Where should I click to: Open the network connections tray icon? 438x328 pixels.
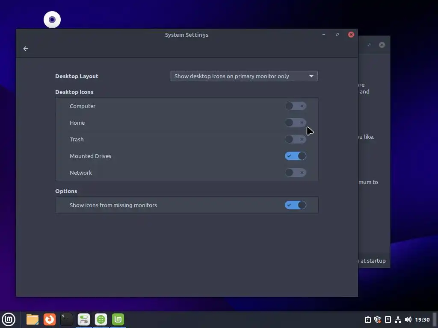(398, 319)
